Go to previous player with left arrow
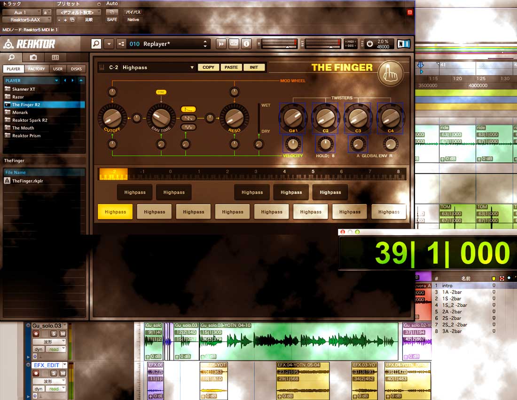 tap(65, 80)
